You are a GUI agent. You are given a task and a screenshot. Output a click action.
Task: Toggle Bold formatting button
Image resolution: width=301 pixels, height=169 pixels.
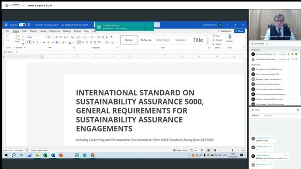29,42
